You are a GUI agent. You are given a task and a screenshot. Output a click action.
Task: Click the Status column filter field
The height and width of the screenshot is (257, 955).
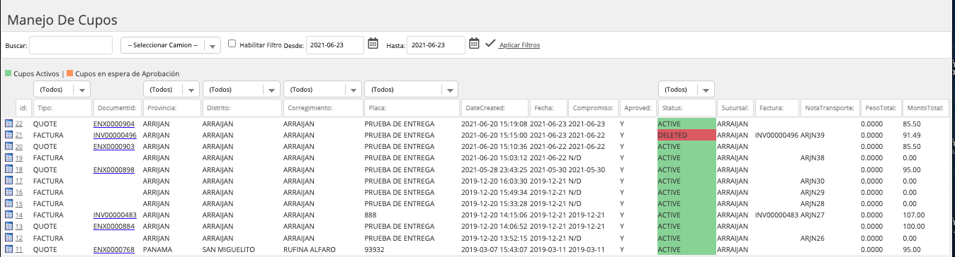coord(686,108)
